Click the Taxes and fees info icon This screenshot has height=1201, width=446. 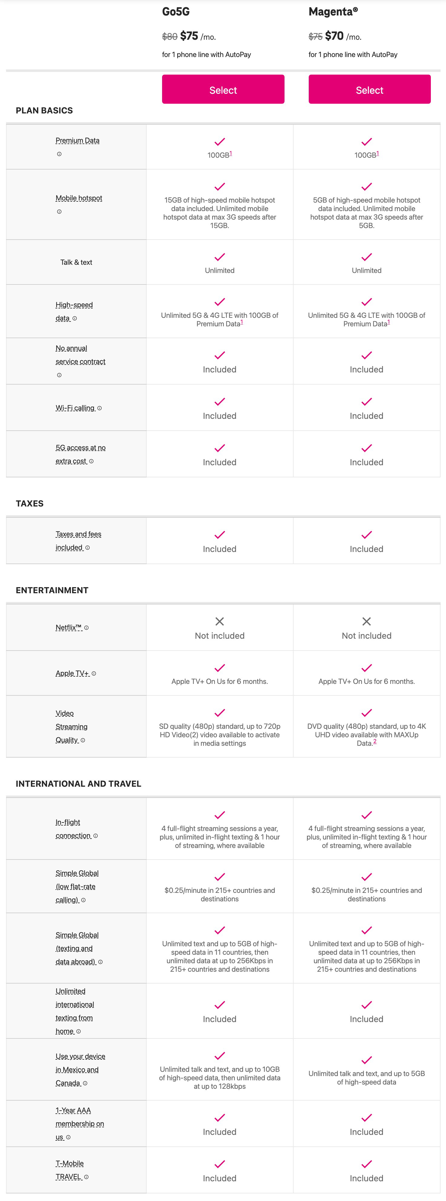[88, 548]
